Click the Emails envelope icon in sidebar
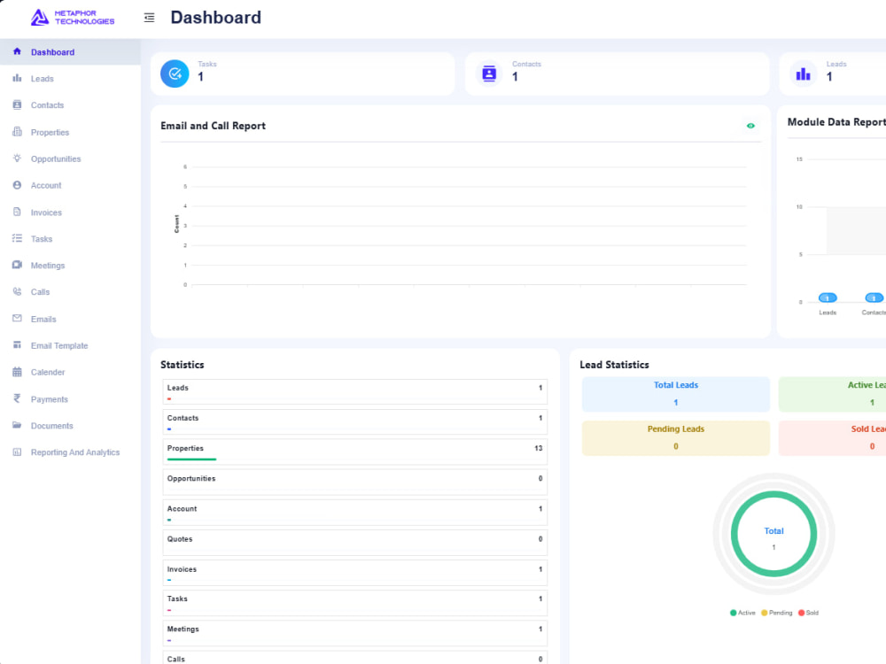The image size is (886, 664). 17,319
